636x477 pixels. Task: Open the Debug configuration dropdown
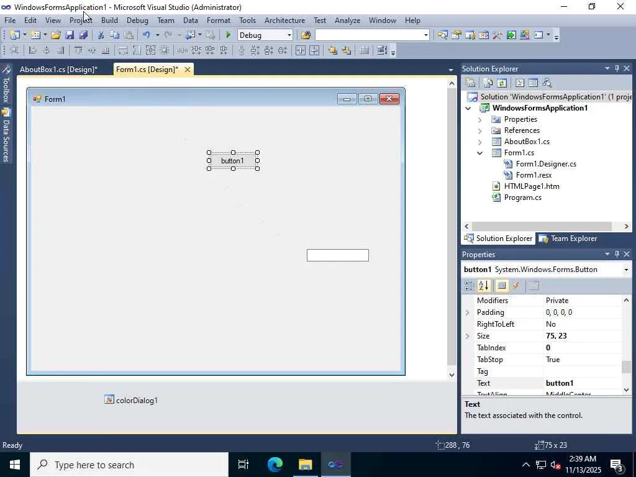[x=289, y=35]
